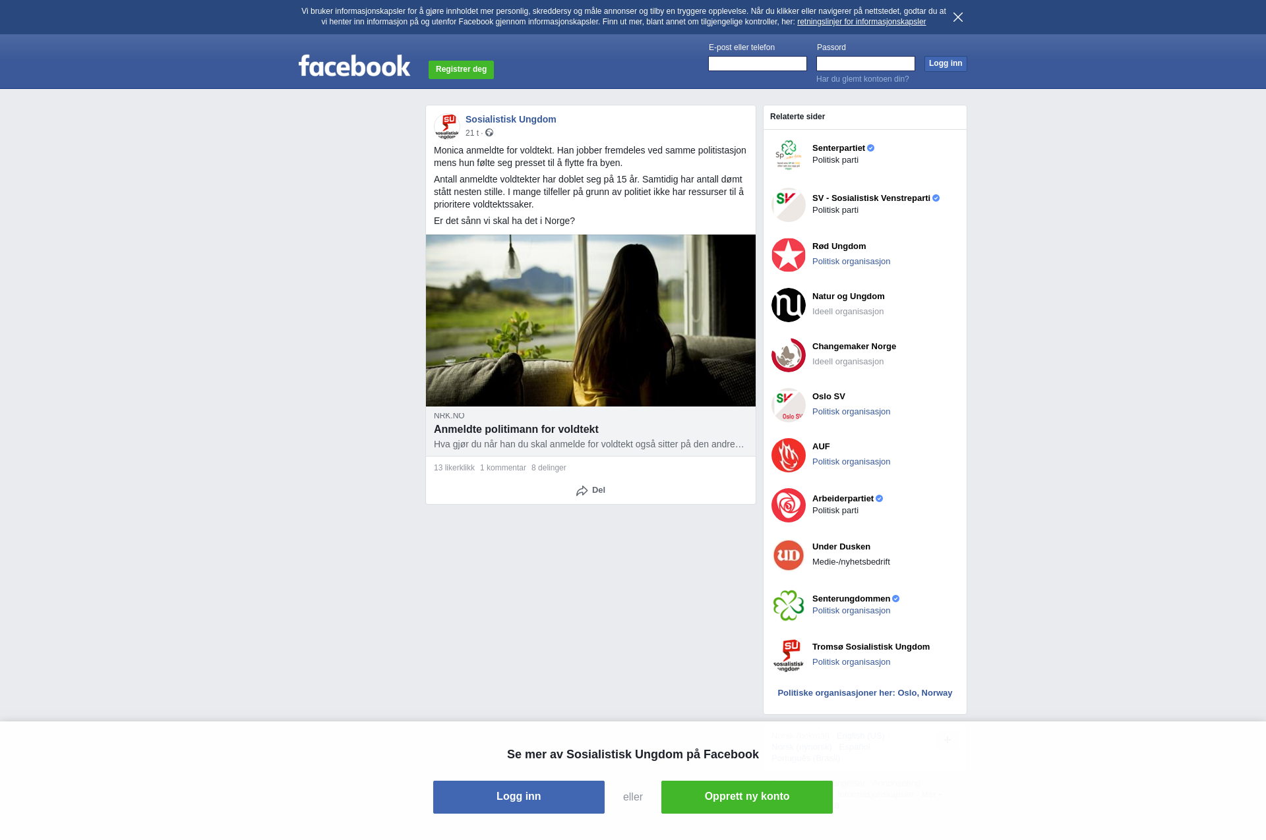Image resolution: width=1266 pixels, height=840 pixels.
Task: Click Arbeiderpartiet verified badge
Action: [880, 499]
